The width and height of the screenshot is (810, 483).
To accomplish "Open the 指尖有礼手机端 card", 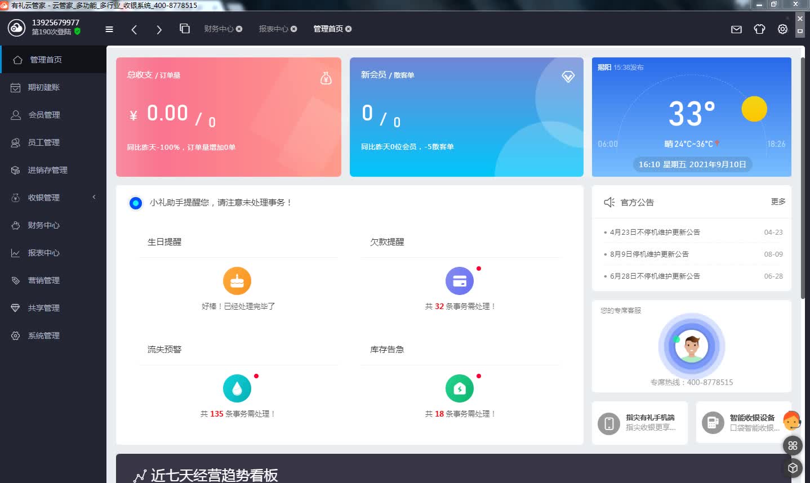I will tap(639, 423).
